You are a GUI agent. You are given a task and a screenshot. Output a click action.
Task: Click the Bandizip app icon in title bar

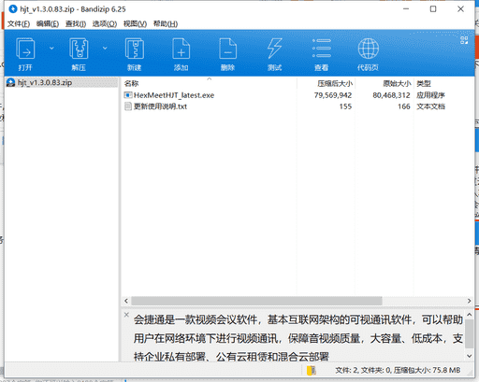13,9
